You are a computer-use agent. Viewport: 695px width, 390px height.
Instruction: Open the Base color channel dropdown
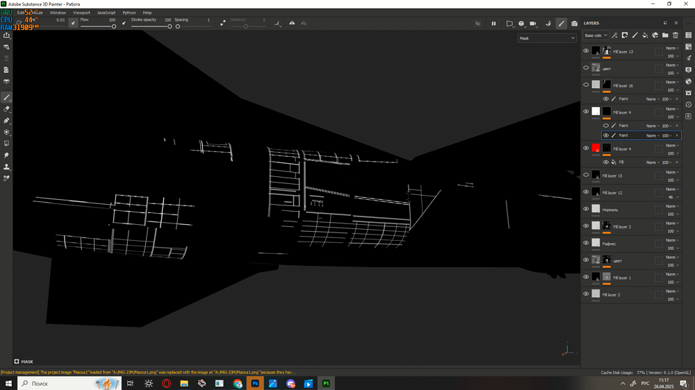[596, 35]
